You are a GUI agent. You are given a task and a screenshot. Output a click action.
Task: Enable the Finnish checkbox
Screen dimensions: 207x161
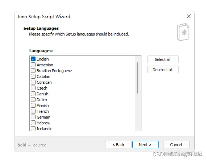tap(33, 106)
